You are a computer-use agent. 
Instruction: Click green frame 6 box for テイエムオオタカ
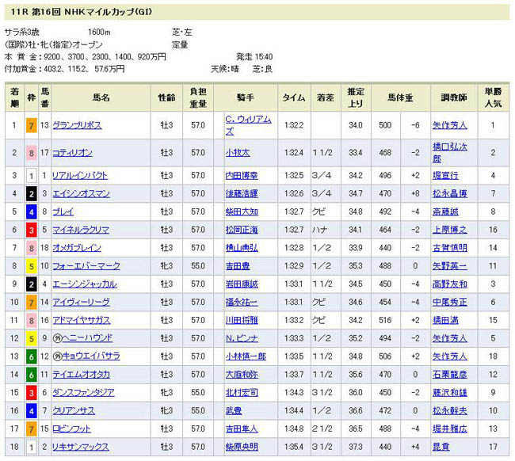30,375
